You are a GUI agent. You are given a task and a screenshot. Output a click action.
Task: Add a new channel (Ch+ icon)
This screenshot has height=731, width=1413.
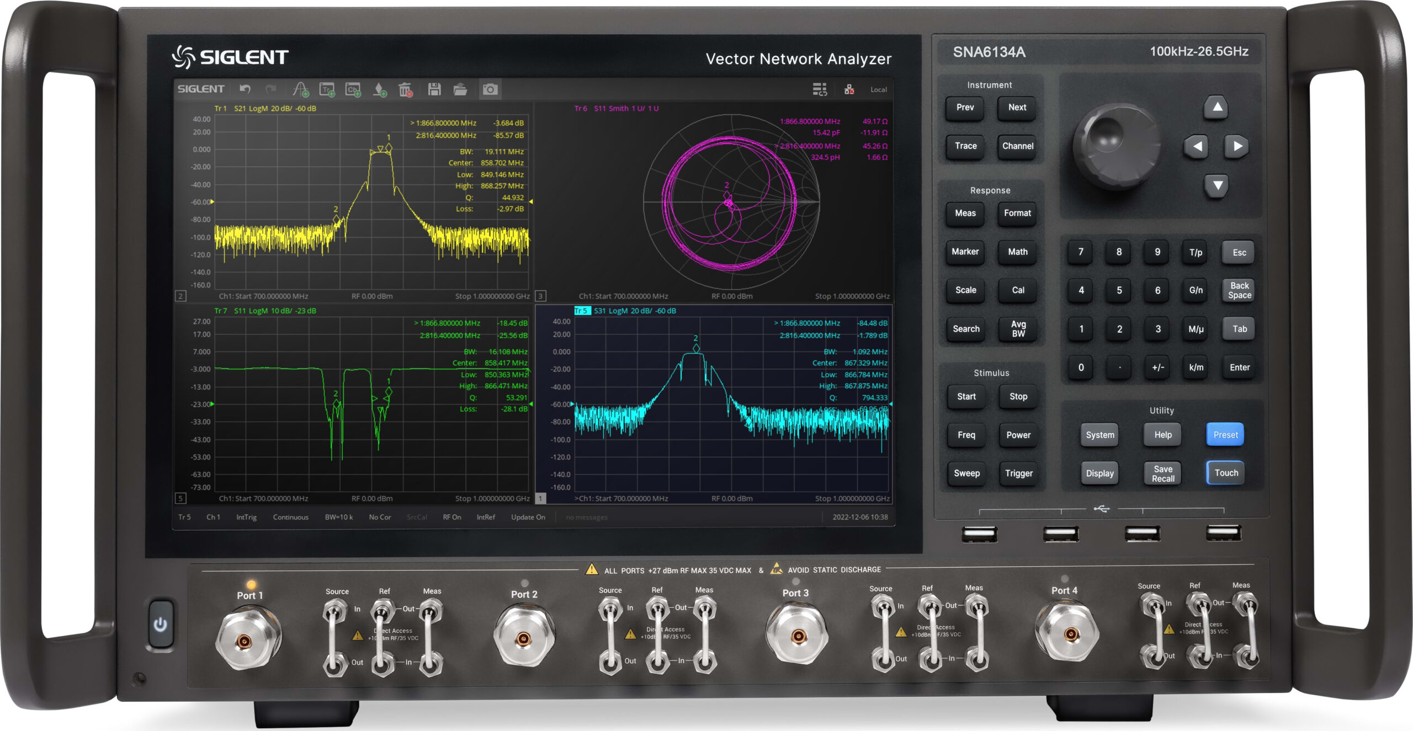(x=353, y=89)
